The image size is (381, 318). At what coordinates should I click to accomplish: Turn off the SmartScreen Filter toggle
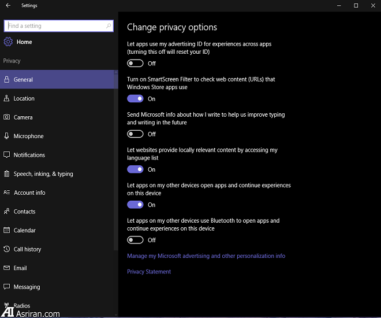135,99
